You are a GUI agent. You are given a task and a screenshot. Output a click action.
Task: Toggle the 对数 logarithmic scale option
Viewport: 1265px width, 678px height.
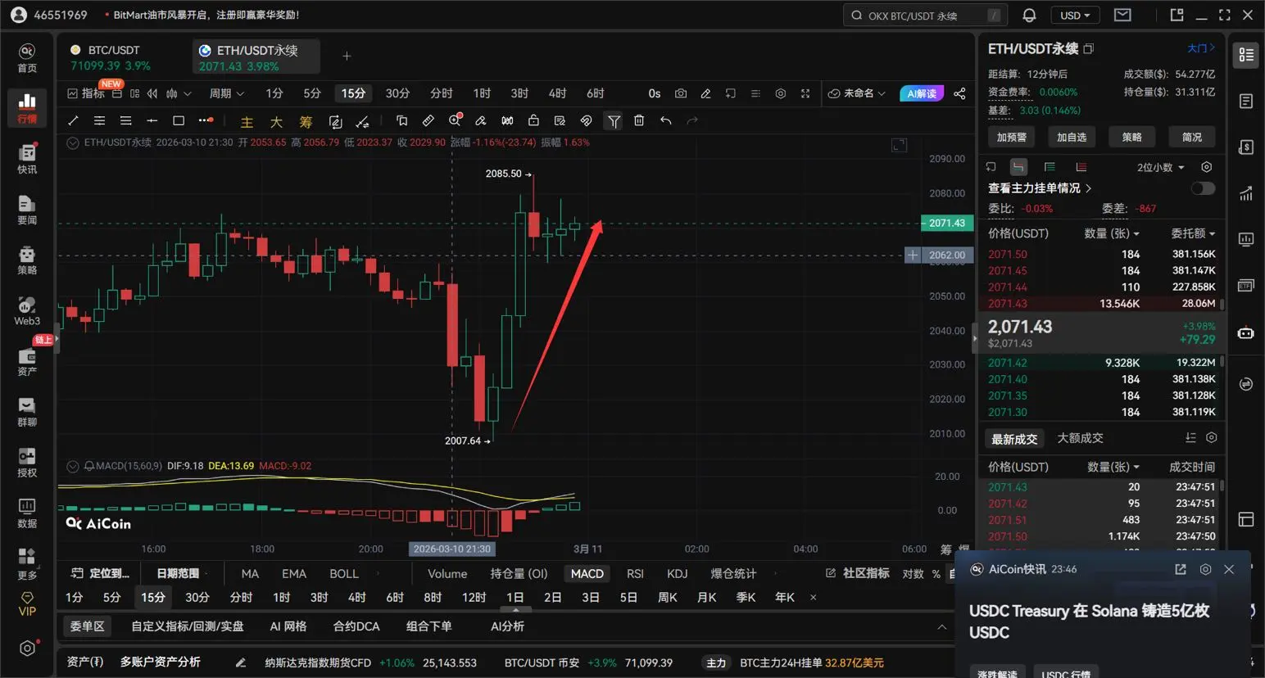[x=913, y=574]
